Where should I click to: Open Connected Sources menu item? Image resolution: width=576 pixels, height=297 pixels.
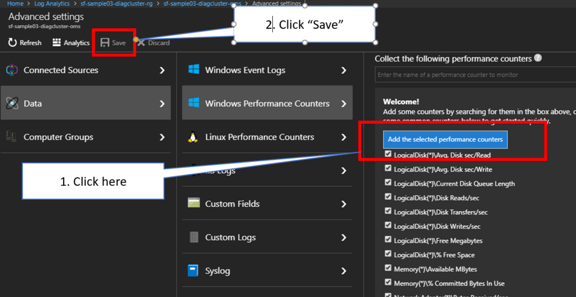click(x=85, y=70)
